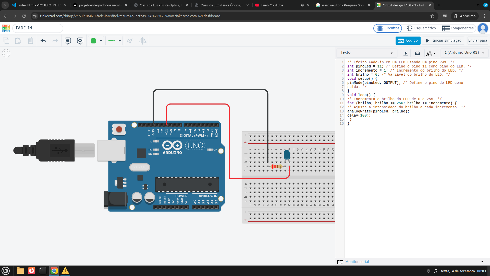The image size is (490, 276).
Task: Select the resistor on breadboard
Action: tap(276, 167)
